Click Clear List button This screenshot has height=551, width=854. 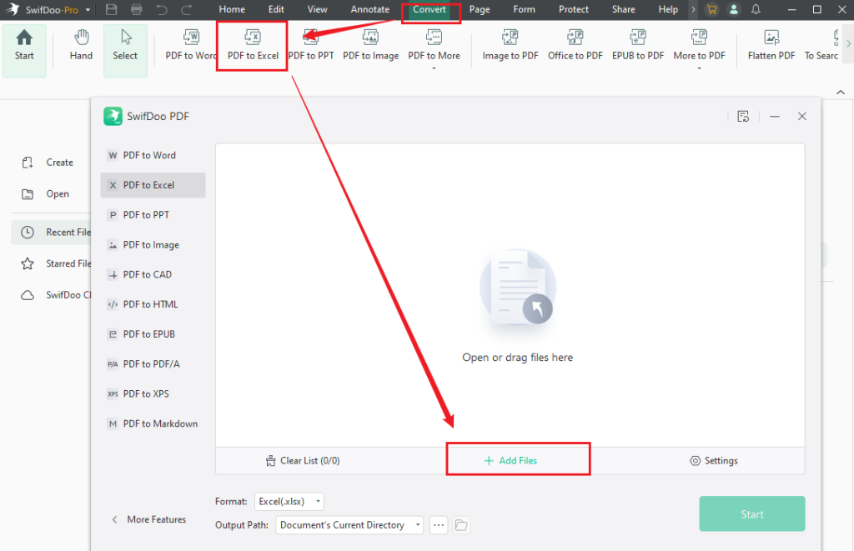303,461
